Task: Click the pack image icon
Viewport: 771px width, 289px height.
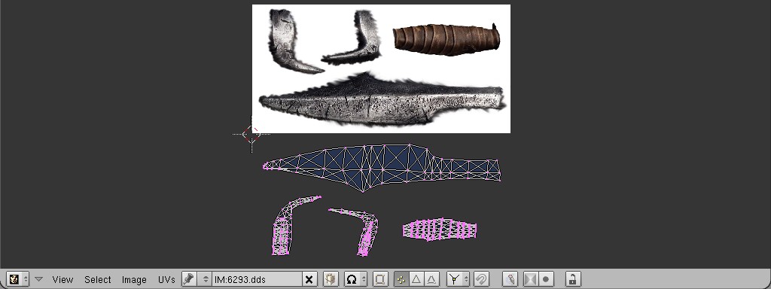Action: [x=331, y=279]
